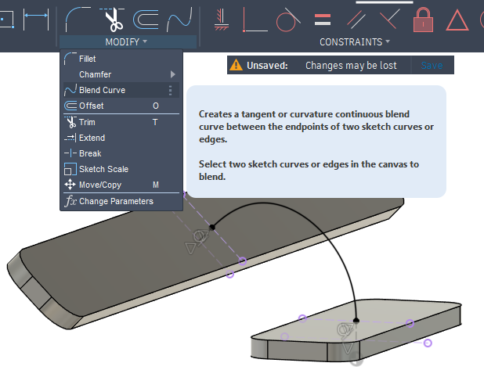Choose Offset from the Modify menu
Image resolution: width=484 pixels, height=388 pixels.
click(121, 106)
